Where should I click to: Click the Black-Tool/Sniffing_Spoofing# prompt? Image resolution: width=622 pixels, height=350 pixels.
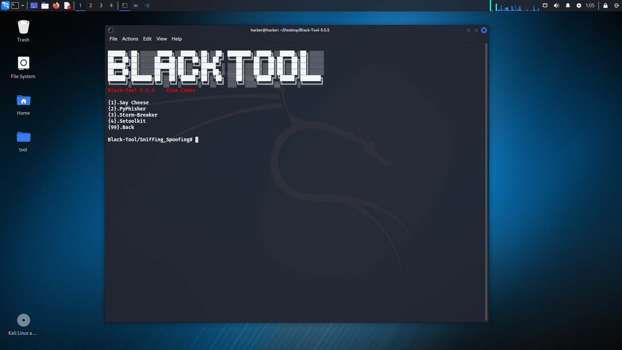pyautogui.click(x=150, y=140)
